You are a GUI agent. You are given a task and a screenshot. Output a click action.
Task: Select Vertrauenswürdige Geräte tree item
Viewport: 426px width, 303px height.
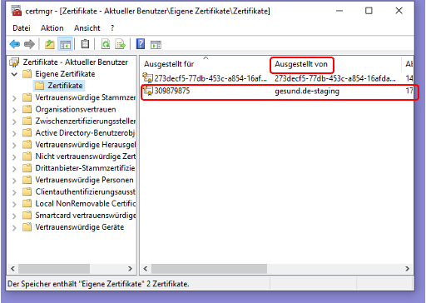tap(80, 227)
